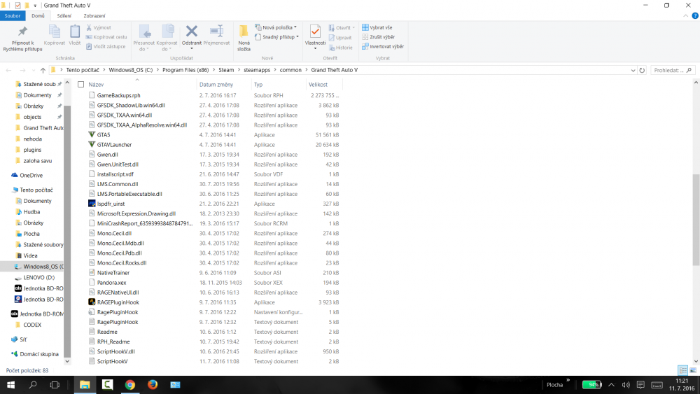
Task: Toggle the select-all checkbox beside Název
Action: (x=80, y=84)
